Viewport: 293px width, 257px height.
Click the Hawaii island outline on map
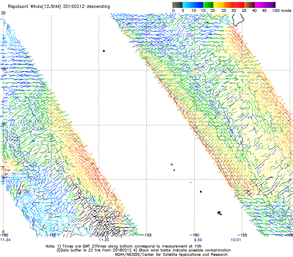pyautogui.click(x=238, y=20)
